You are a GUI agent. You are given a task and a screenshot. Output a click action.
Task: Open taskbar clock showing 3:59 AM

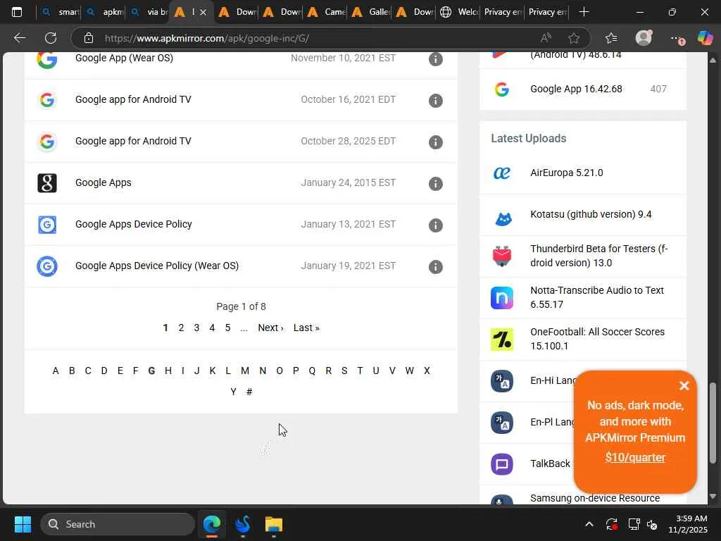(687, 524)
